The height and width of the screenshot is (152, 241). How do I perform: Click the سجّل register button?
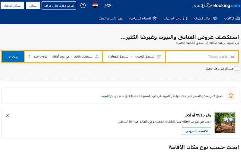(x=33, y=6)
